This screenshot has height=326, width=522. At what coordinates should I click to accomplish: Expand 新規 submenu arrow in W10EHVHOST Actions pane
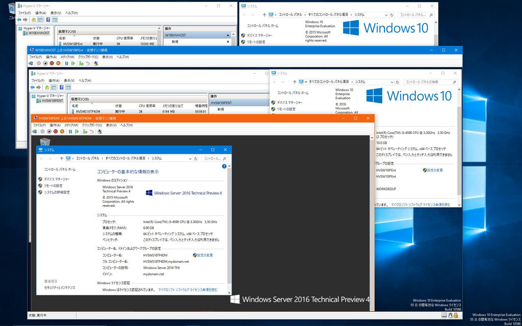click(228, 42)
